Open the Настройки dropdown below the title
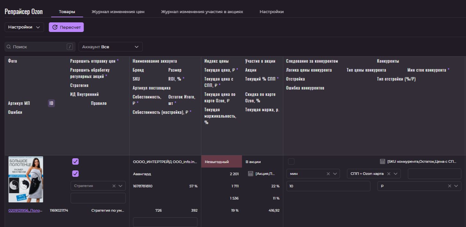 24,27
